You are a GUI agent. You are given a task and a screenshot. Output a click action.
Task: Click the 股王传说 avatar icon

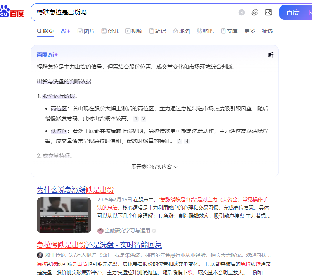pyautogui.click(x=40, y=255)
